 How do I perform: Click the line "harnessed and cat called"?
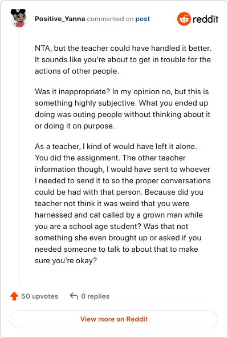click(119, 215)
